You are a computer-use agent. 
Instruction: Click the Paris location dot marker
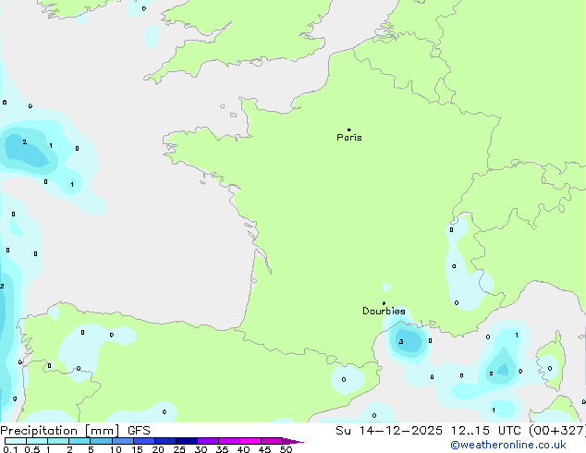coord(349,129)
